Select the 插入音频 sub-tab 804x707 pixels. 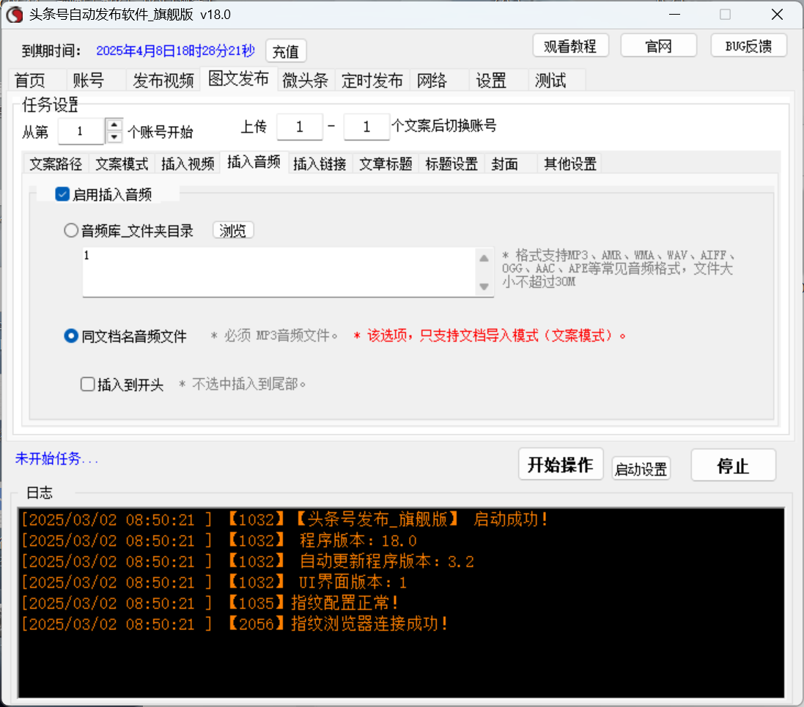[x=254, y=163]
